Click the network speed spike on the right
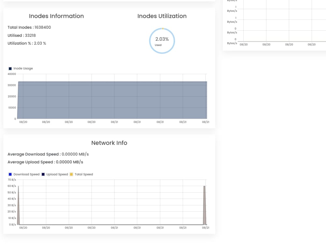The image size is (326, 244). pyautogui.click(x=204, y=203)
